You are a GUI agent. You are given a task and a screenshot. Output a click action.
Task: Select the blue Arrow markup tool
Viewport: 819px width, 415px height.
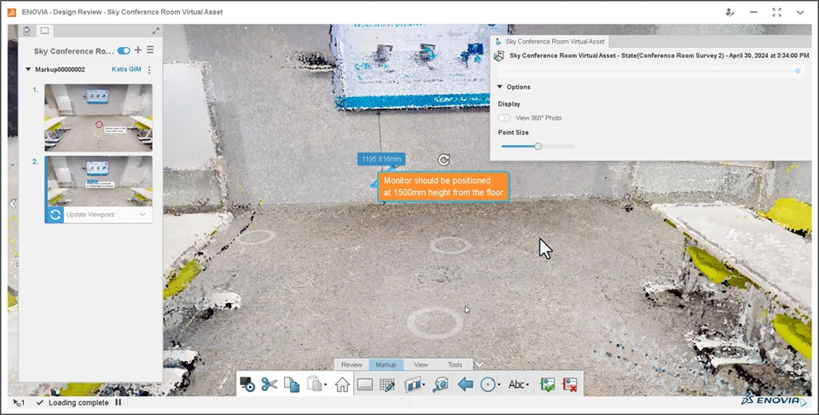tap(465, 384)
